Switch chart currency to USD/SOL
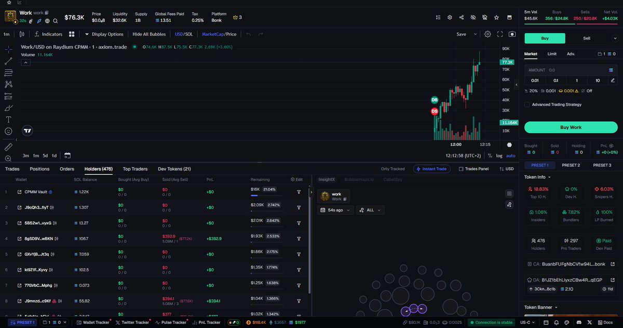Screen dimensions: 623x328 point(184,34)
